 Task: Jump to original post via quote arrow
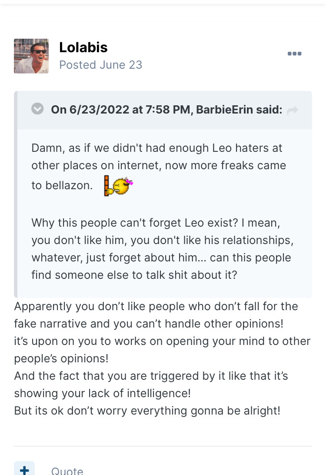pyautogui.click(x=293, y=110)
